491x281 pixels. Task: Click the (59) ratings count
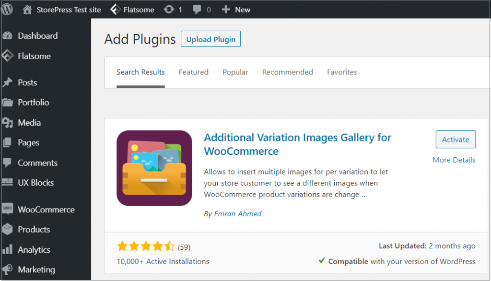[x=184, y=247]
